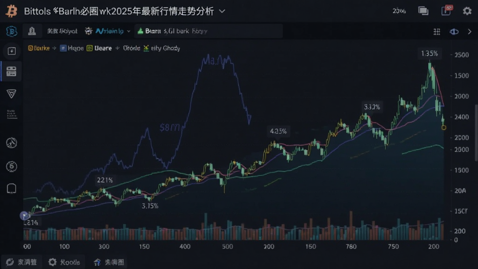
Task: Click the Biara bark search field
Action: 208,31
